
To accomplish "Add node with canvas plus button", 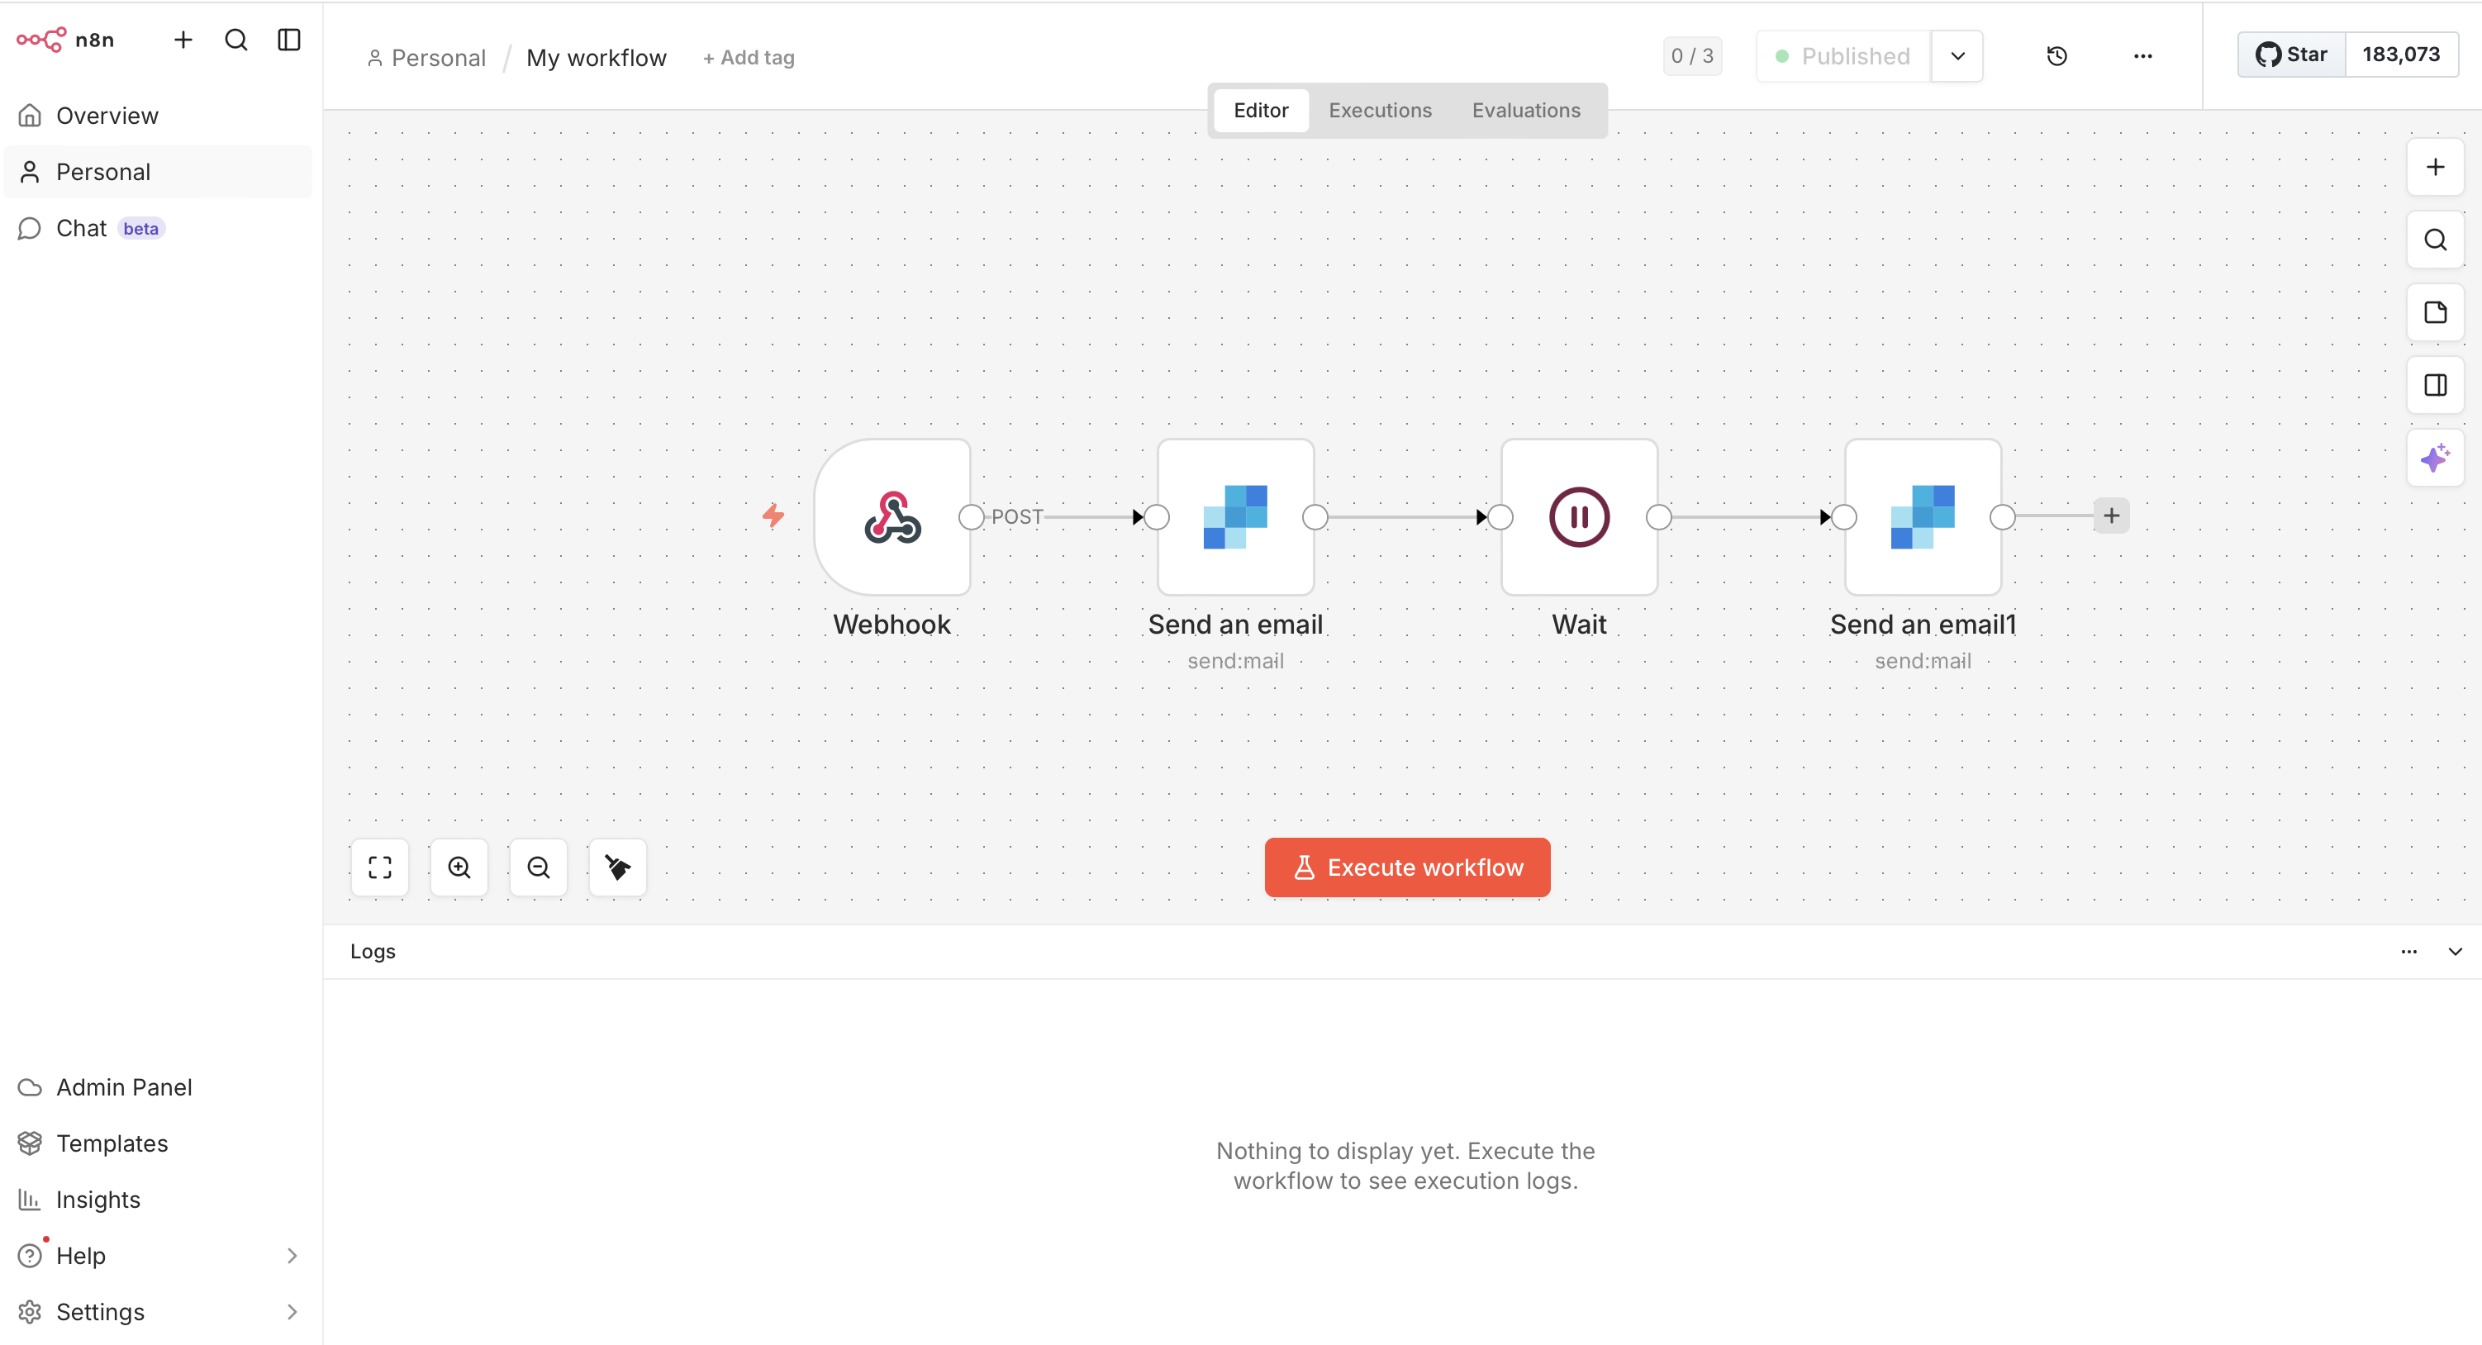I will click(x=2435, y=168).
